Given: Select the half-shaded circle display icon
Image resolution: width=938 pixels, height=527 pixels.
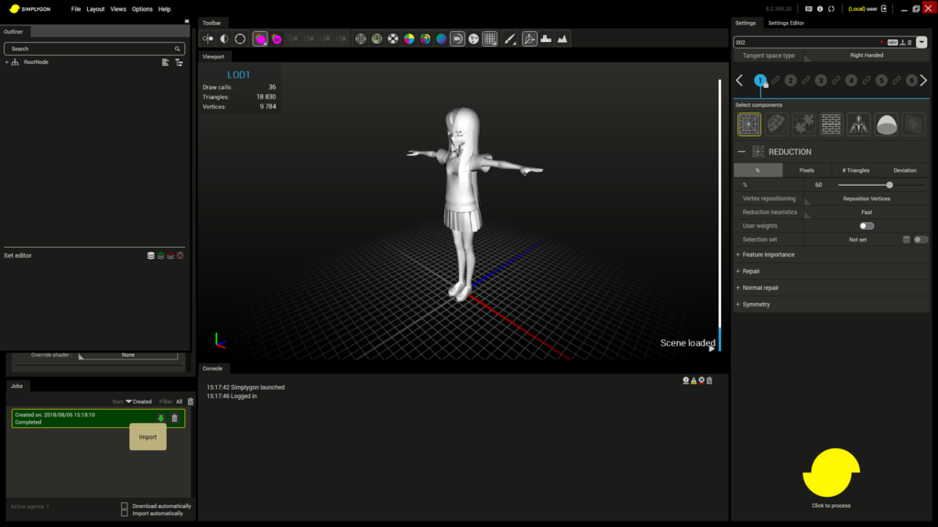Looking at the screenshot, I should tap(224, 38).
